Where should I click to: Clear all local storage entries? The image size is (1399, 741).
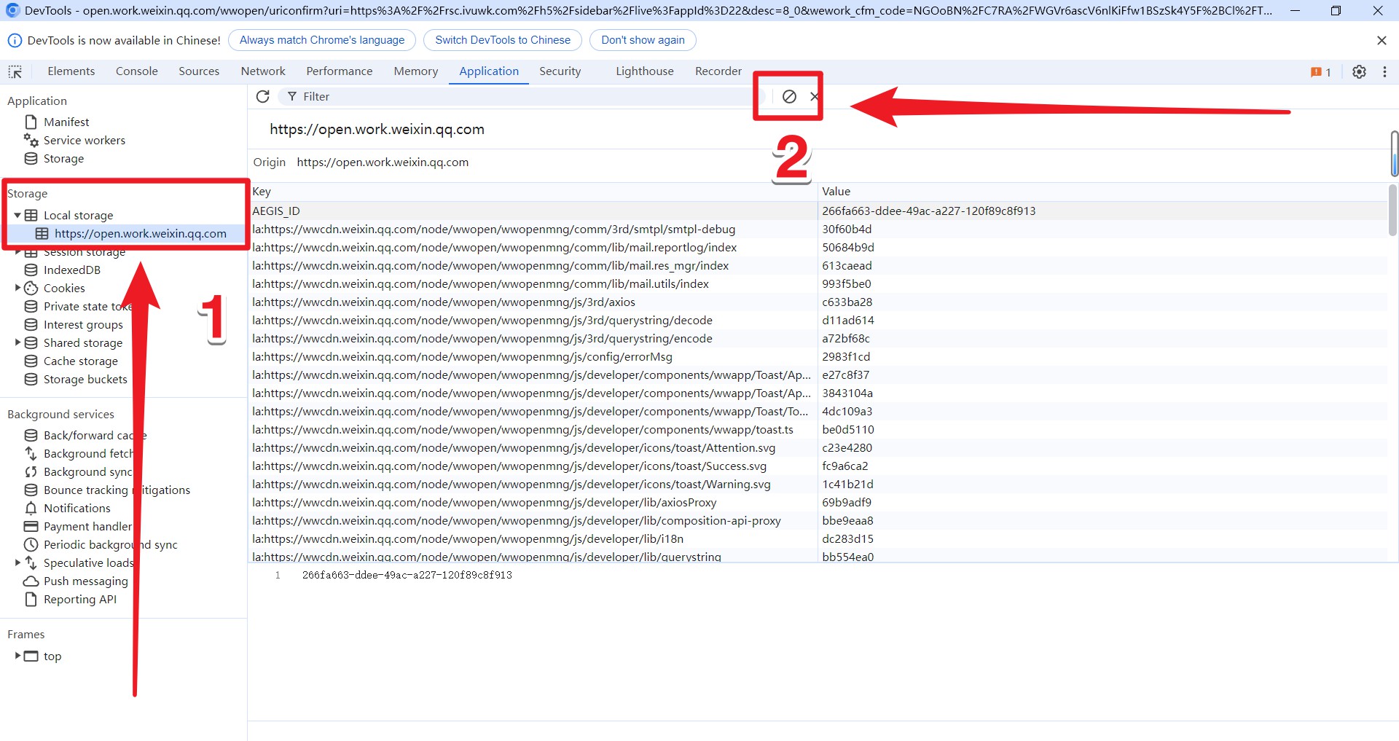pyautogui.click(x=789, y=96)
